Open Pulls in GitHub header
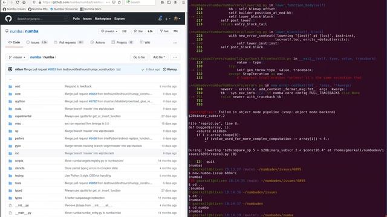This screenshot has height=217, width=387. (x=76, y=19)
